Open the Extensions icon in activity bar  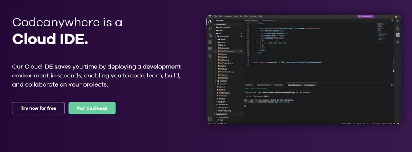210,49
